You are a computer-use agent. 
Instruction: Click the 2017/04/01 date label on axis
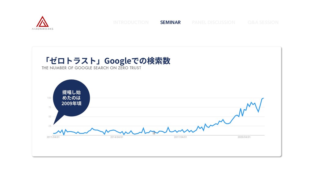pyautogui.click(x=180, y=137)
